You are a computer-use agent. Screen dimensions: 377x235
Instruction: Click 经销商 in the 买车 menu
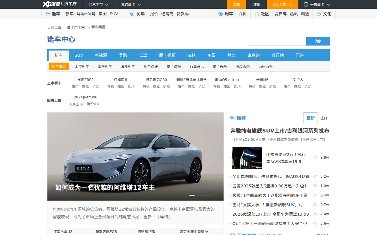pos(167,14)
